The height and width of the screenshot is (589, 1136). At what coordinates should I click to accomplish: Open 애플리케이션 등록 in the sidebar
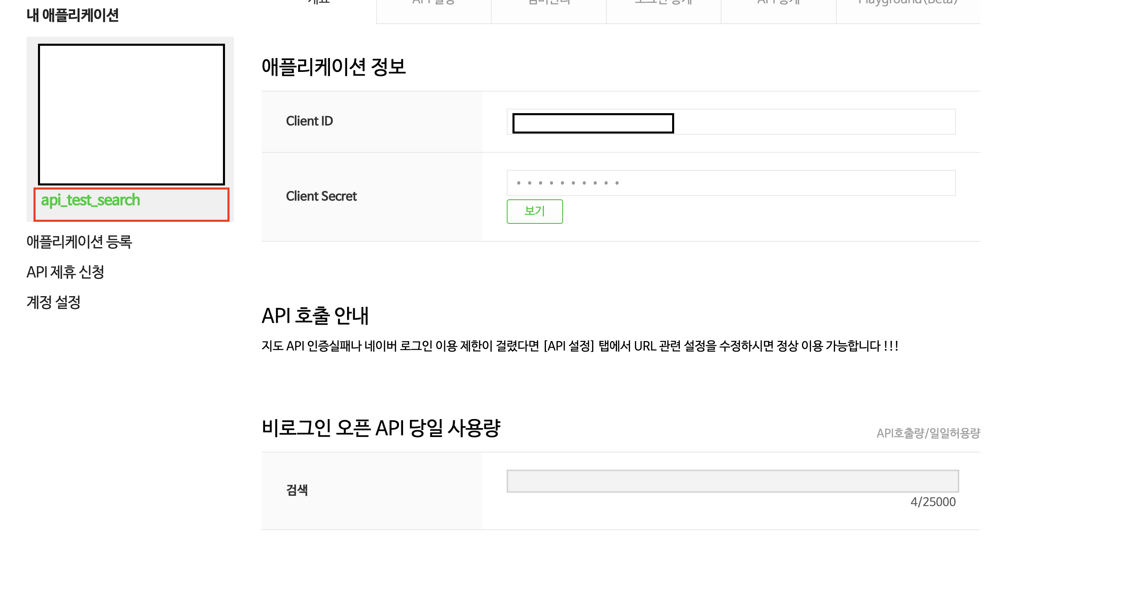[x=79, y=242]
